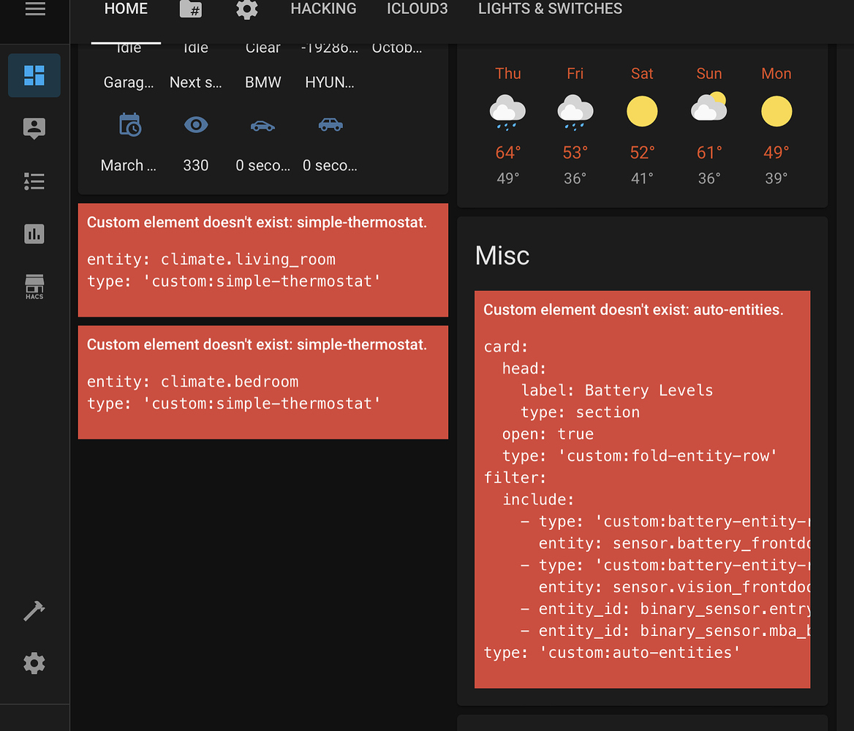Open History via the bar chart sidebar icon
The image size is (854, 731).
pyautogui.click(x=34, y=234)
